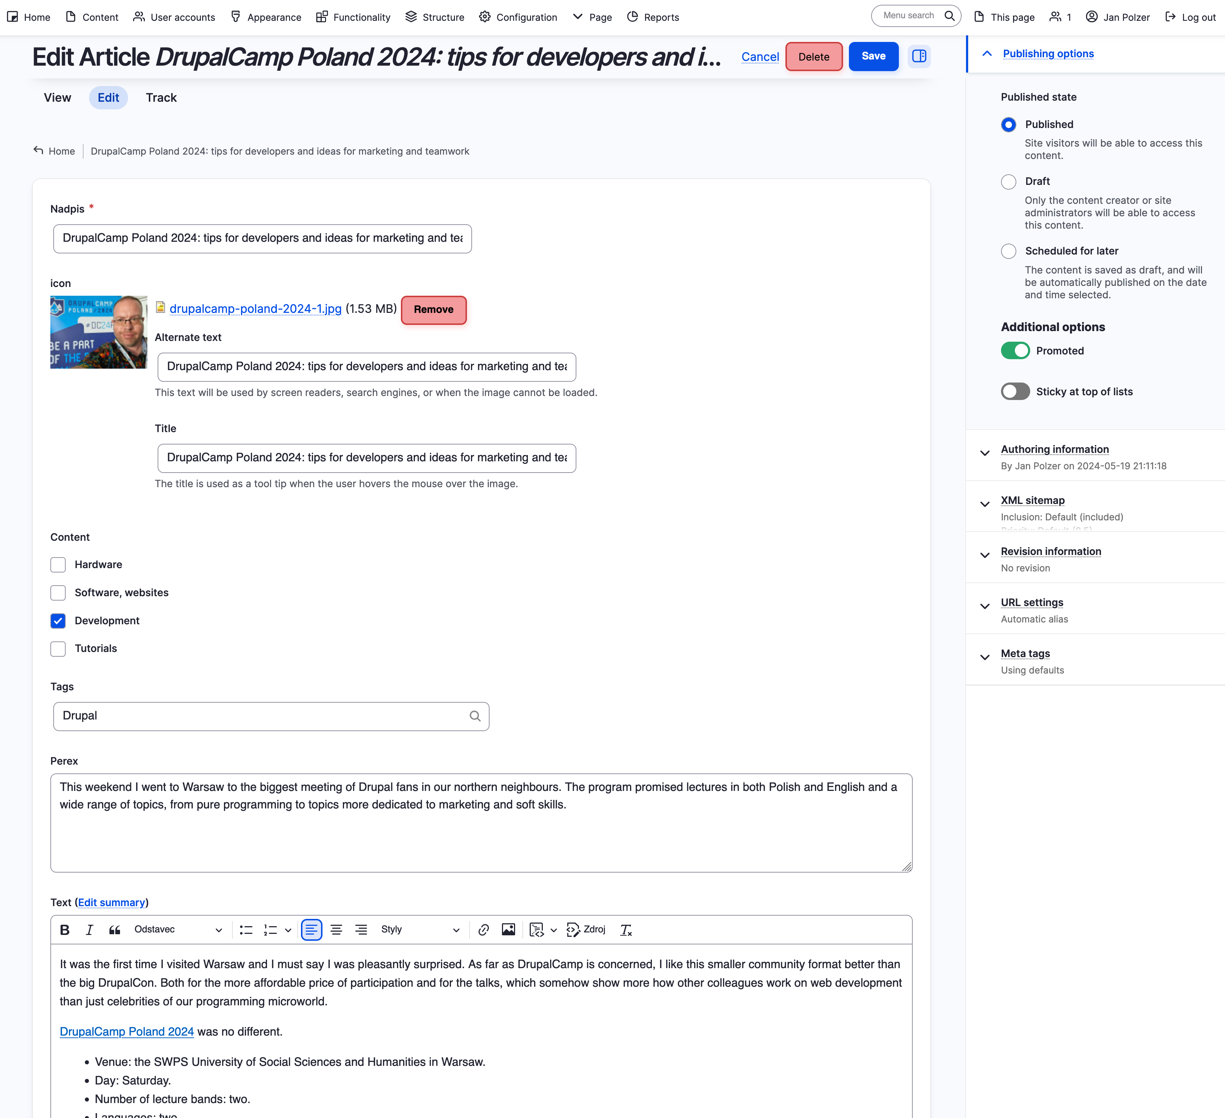Image resolution: width=1225 pixels, height=1118 pixels.
Task: Insert an image in editor
Action: 509,930
